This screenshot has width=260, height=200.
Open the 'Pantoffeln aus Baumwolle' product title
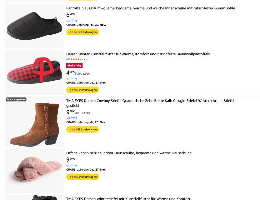(x=150, y=8)
